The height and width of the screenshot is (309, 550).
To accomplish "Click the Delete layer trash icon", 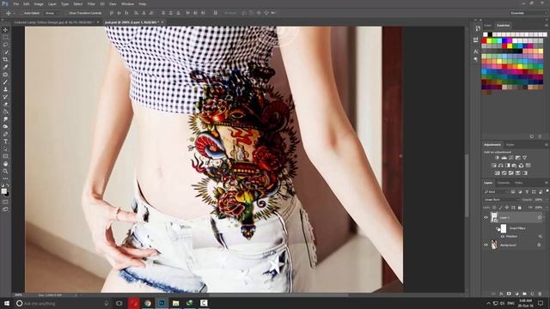I will pos(540,294).
